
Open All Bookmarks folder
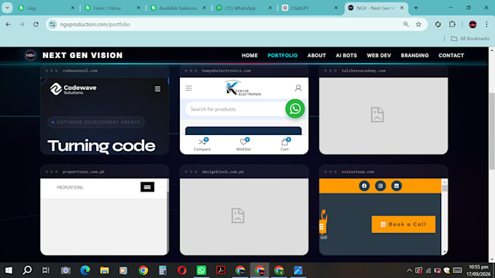[470, 38]
